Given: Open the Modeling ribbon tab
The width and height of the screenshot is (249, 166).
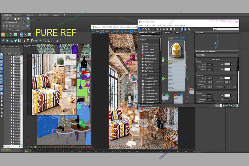Looking at the screenshot, I should tap(8, 15).
